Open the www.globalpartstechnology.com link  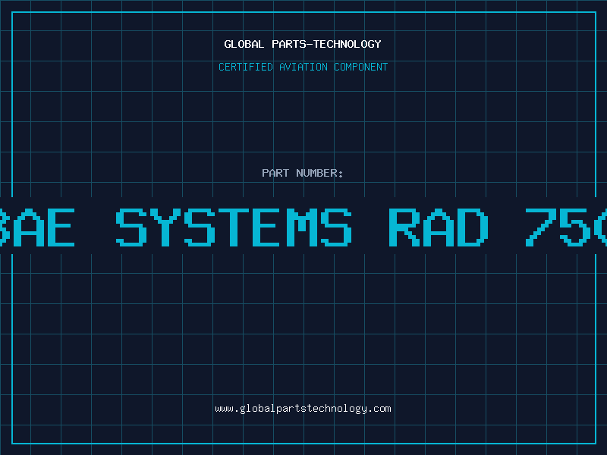303,409
